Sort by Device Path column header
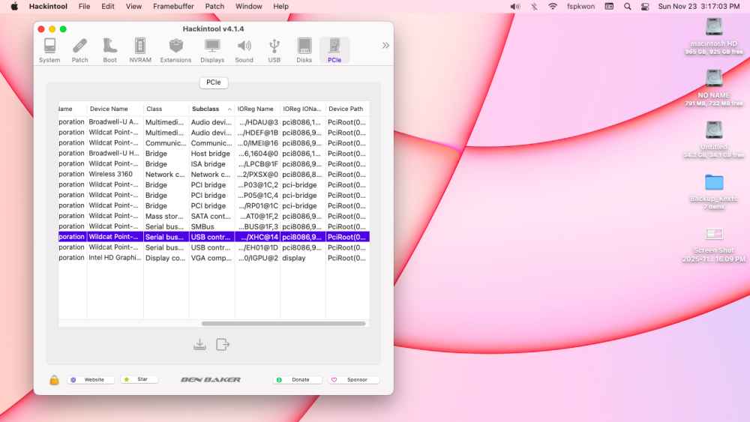Image resolution: width=750 pixels, height=422 pixels. point(347,109)
